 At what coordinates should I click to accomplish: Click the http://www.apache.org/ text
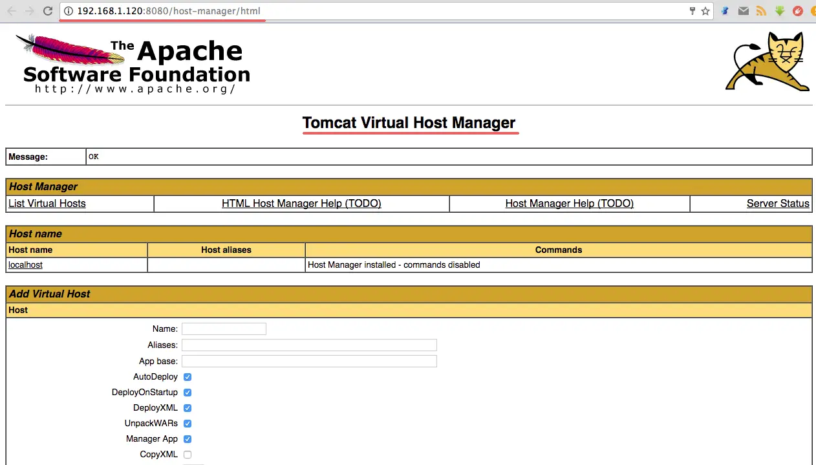click(135, 89)
